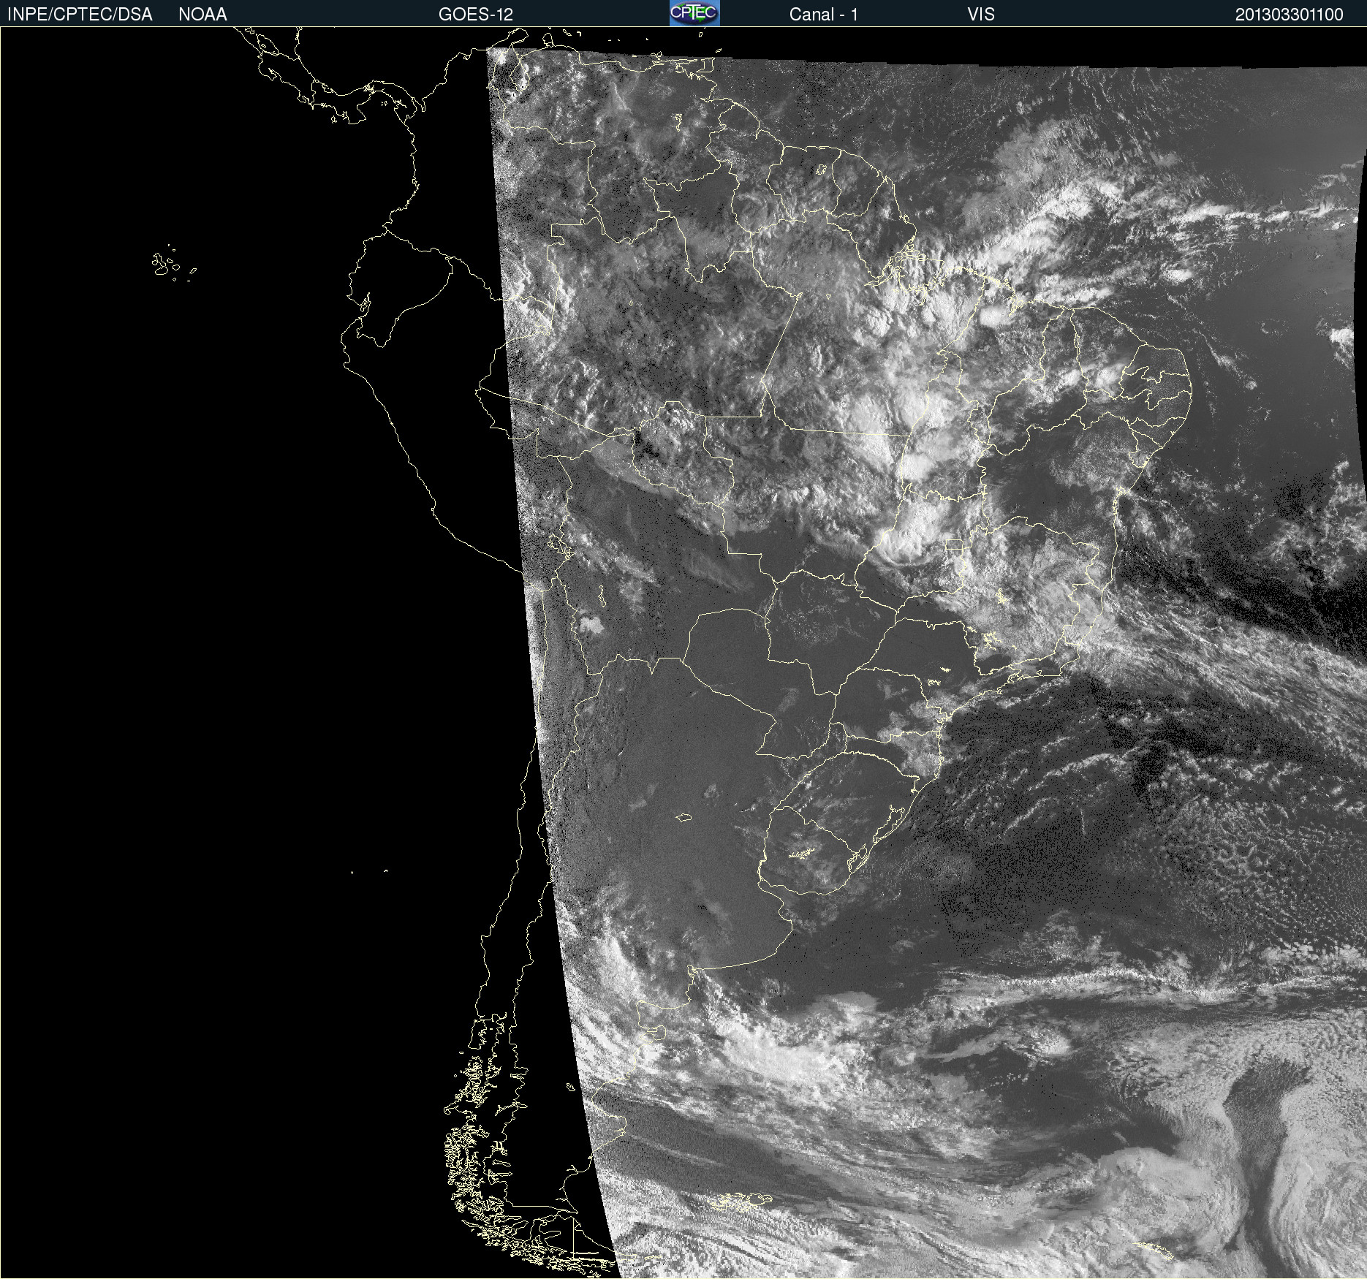Click the 'Canal - 1' channel label
The width and height of the screenshot is (1367, 1279).
(823, 15)
